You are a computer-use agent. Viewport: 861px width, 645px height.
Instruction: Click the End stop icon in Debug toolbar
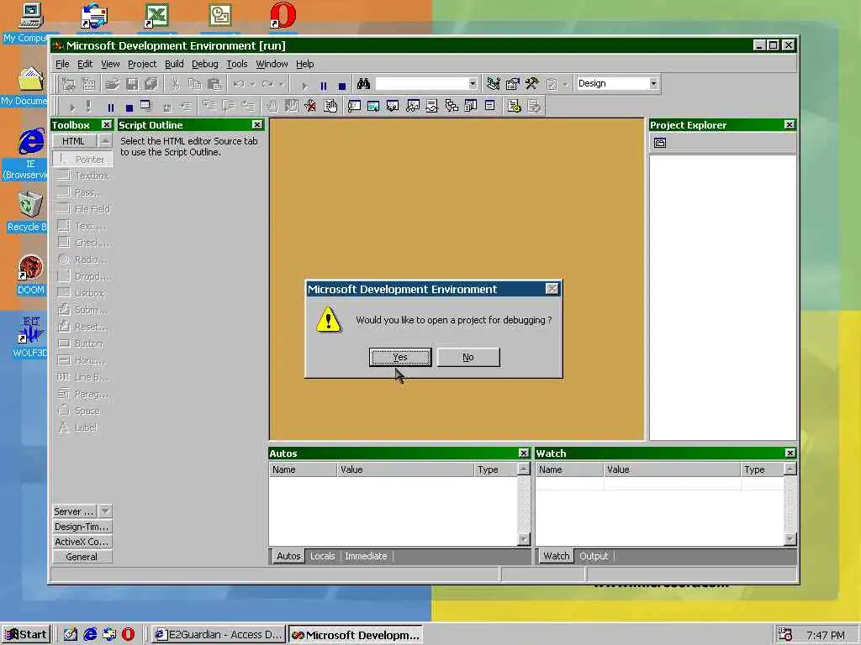click(x=129, y=107)
